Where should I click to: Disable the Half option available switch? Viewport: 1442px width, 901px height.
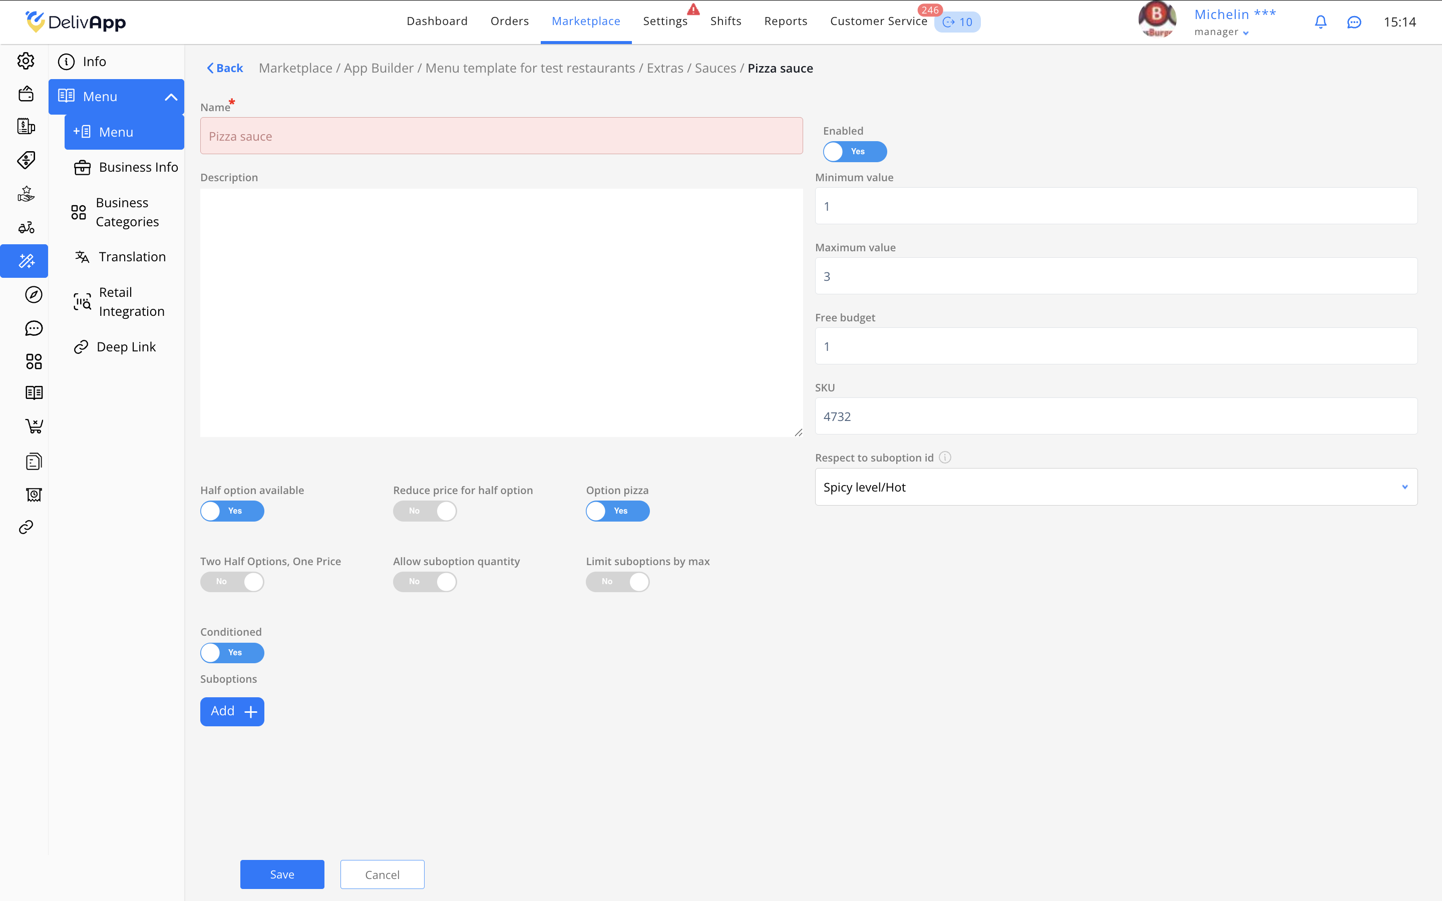[232, 511]
